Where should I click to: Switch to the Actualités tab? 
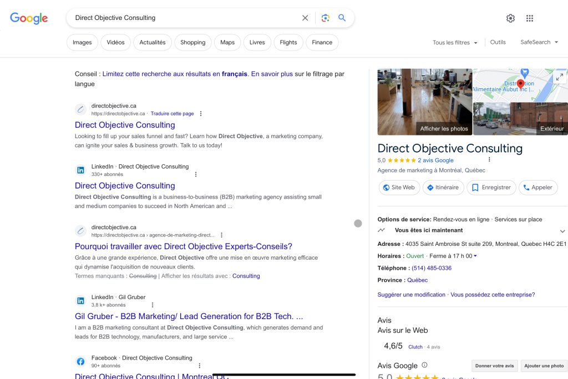(153, 43)
